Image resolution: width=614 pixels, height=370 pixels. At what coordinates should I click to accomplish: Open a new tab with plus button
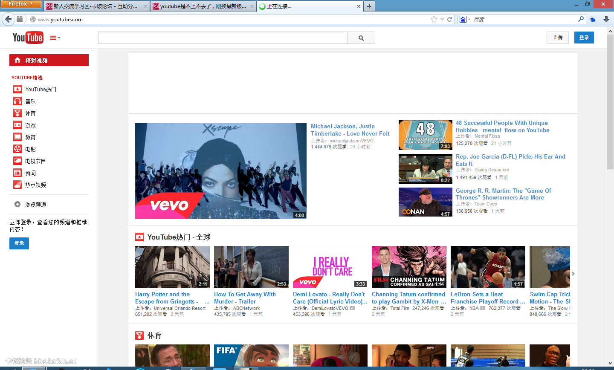click(x=369, y=6)
